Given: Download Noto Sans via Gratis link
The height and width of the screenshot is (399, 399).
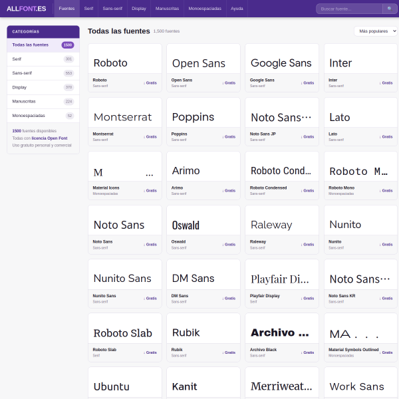Looking at the screenshot, I should click(x=150, y=245).
